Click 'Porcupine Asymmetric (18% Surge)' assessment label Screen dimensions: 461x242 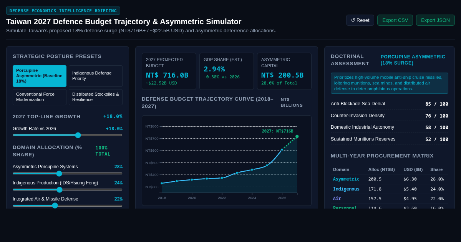tap(413, 60)
